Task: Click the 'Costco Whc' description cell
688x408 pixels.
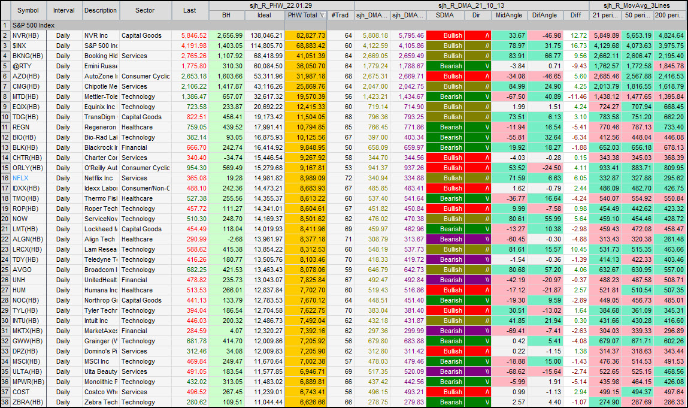Action: point(101,392)
